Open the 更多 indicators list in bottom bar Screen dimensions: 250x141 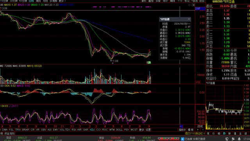(x=141, y=130)
